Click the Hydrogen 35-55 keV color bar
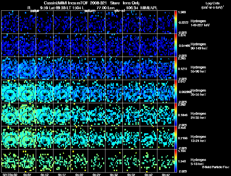The height and width of the screenshot is (176, 231). [x=176, y=92]
